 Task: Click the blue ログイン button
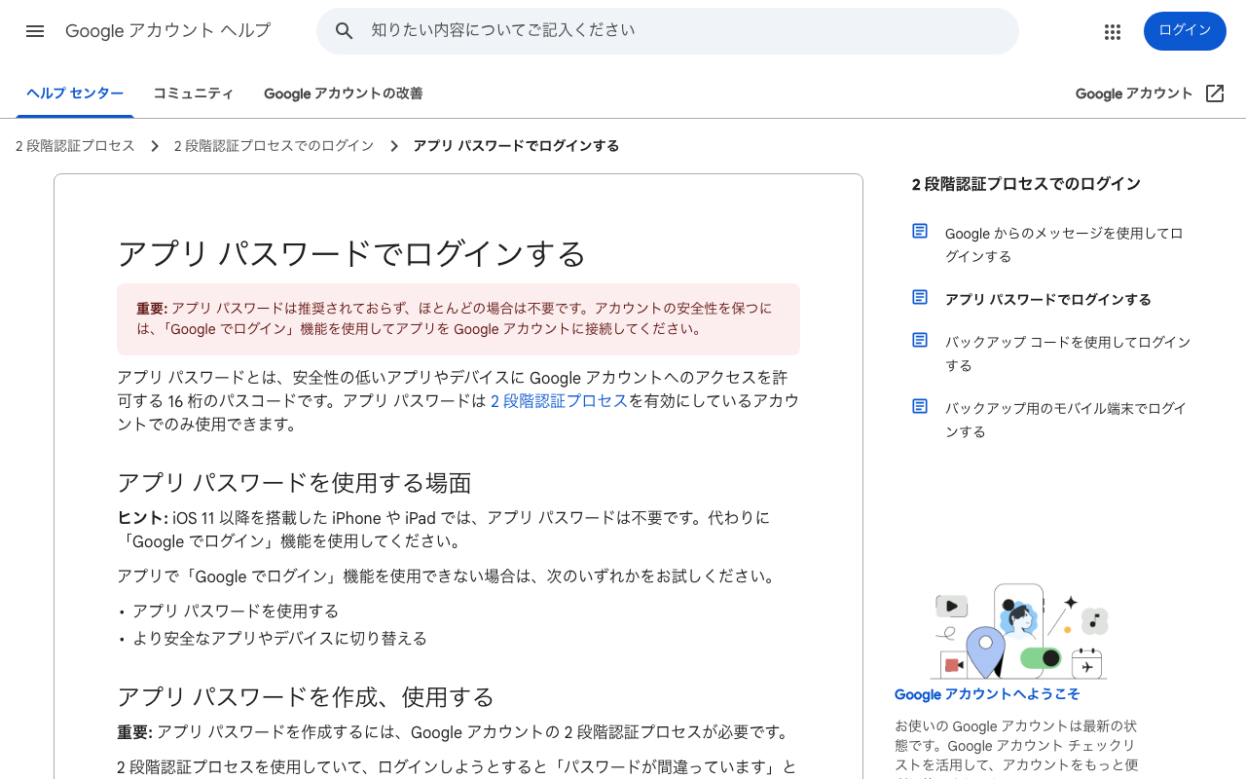(x=1185, y=31)
